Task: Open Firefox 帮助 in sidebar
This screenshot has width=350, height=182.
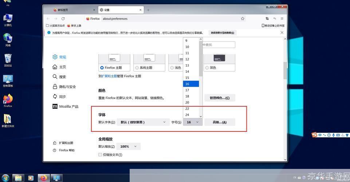Action: pyautogui.click(x=64, y=150)
